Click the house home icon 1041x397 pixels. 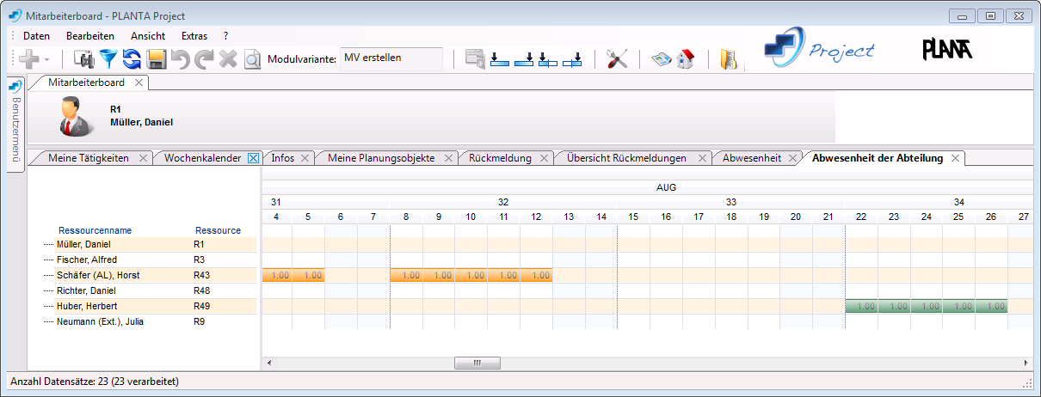click(x=685, y=58)
